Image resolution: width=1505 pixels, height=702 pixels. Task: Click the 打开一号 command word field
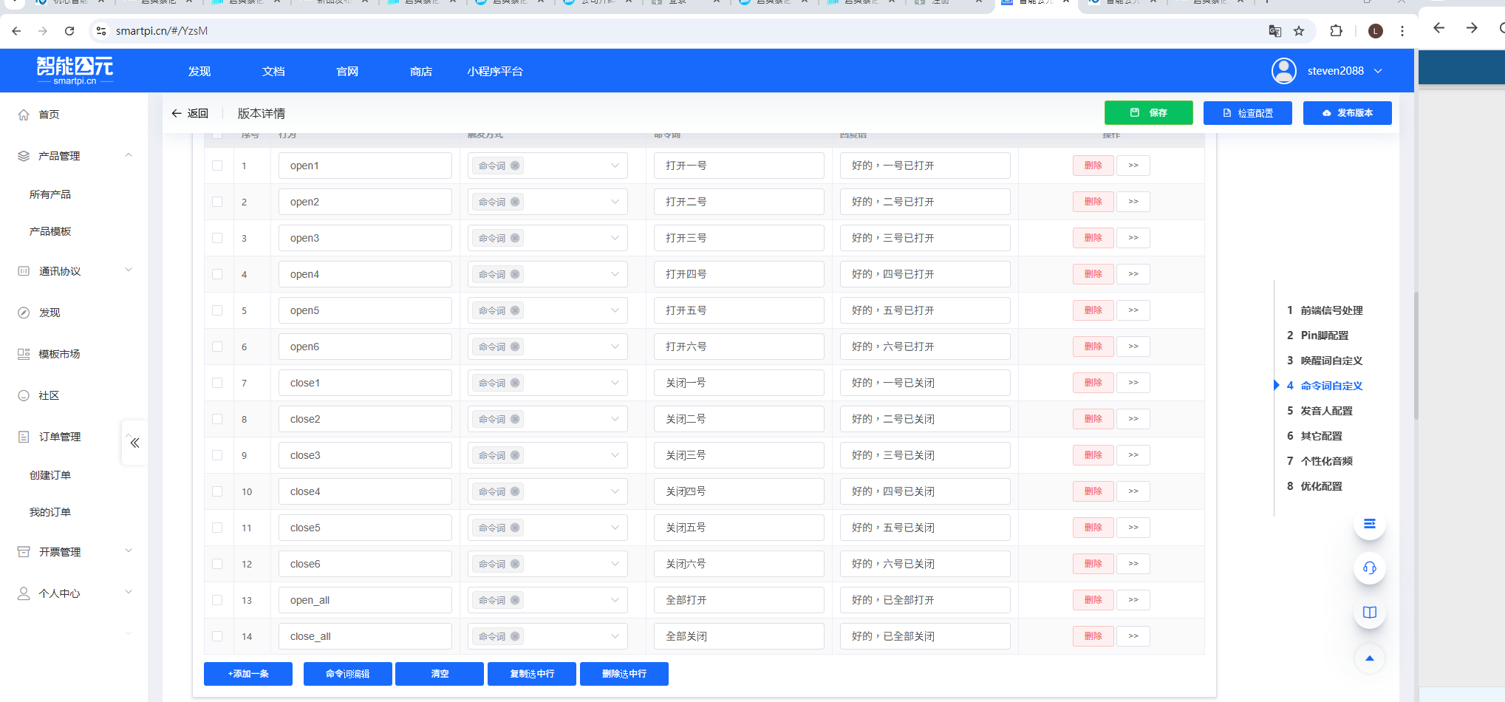tap(738, 166)
